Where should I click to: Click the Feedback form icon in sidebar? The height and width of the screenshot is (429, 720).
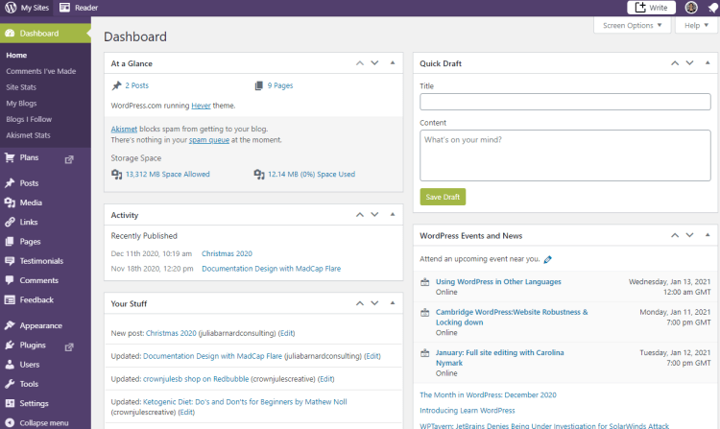click(x=10, y=299)
